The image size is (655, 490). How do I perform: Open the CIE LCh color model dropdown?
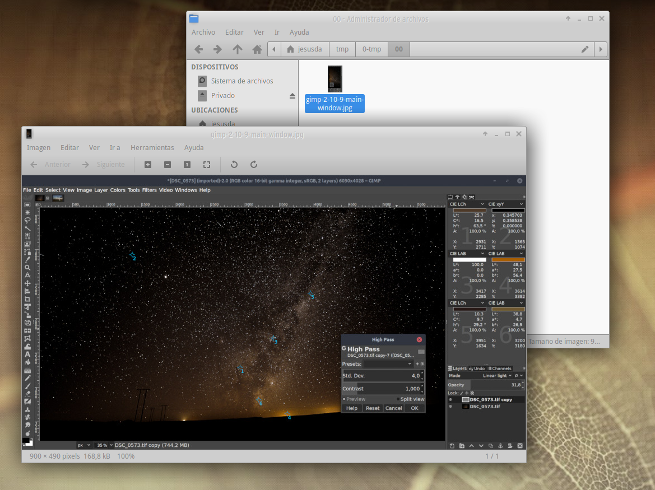click(467, 204)
